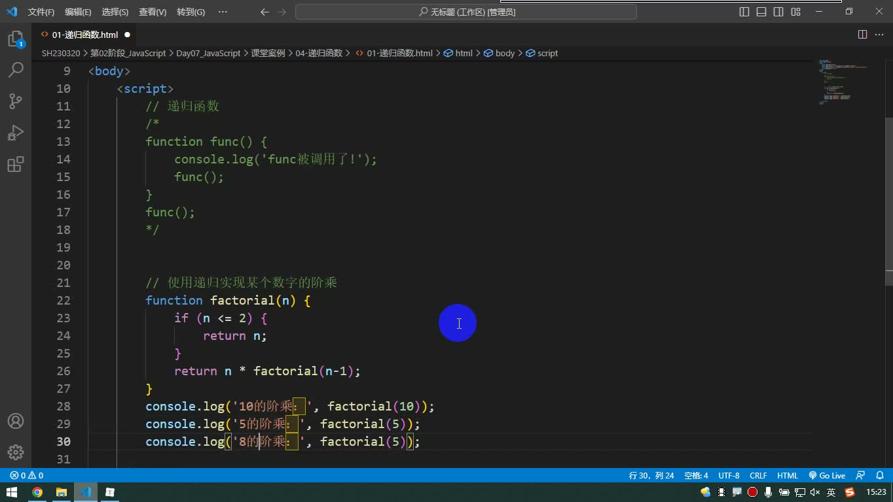The image size is (893, 502).
Task: Click the customize layout icon
Action: [x=795, y=12]
